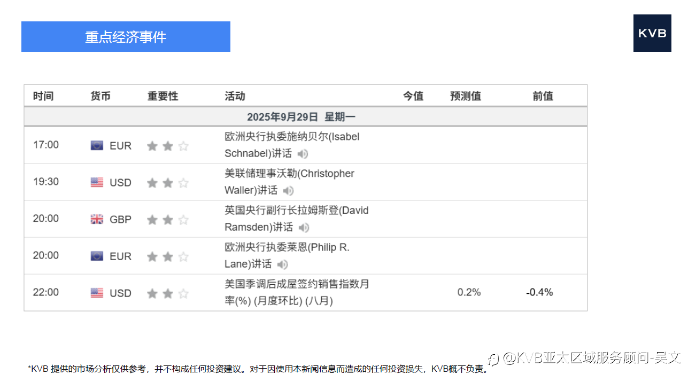Play audio for Christopher Waller speech
The image size is (688, 382).
(289, 191)
